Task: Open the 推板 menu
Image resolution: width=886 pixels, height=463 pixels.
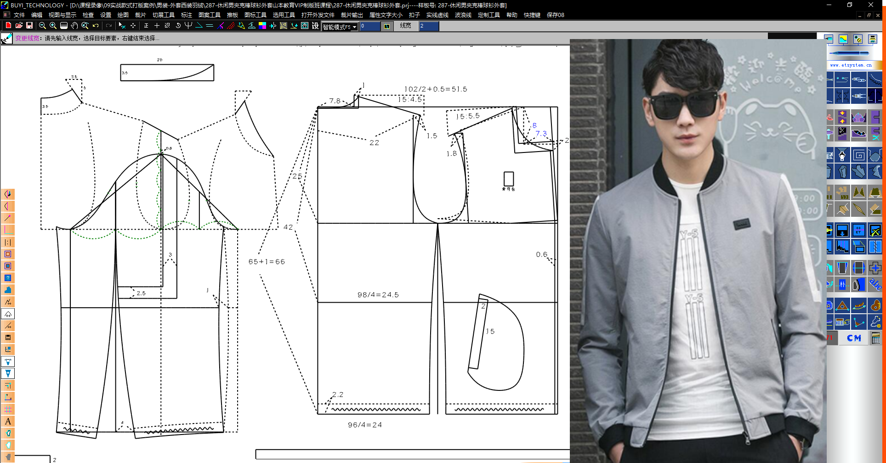Action: (x=233, y=15)
